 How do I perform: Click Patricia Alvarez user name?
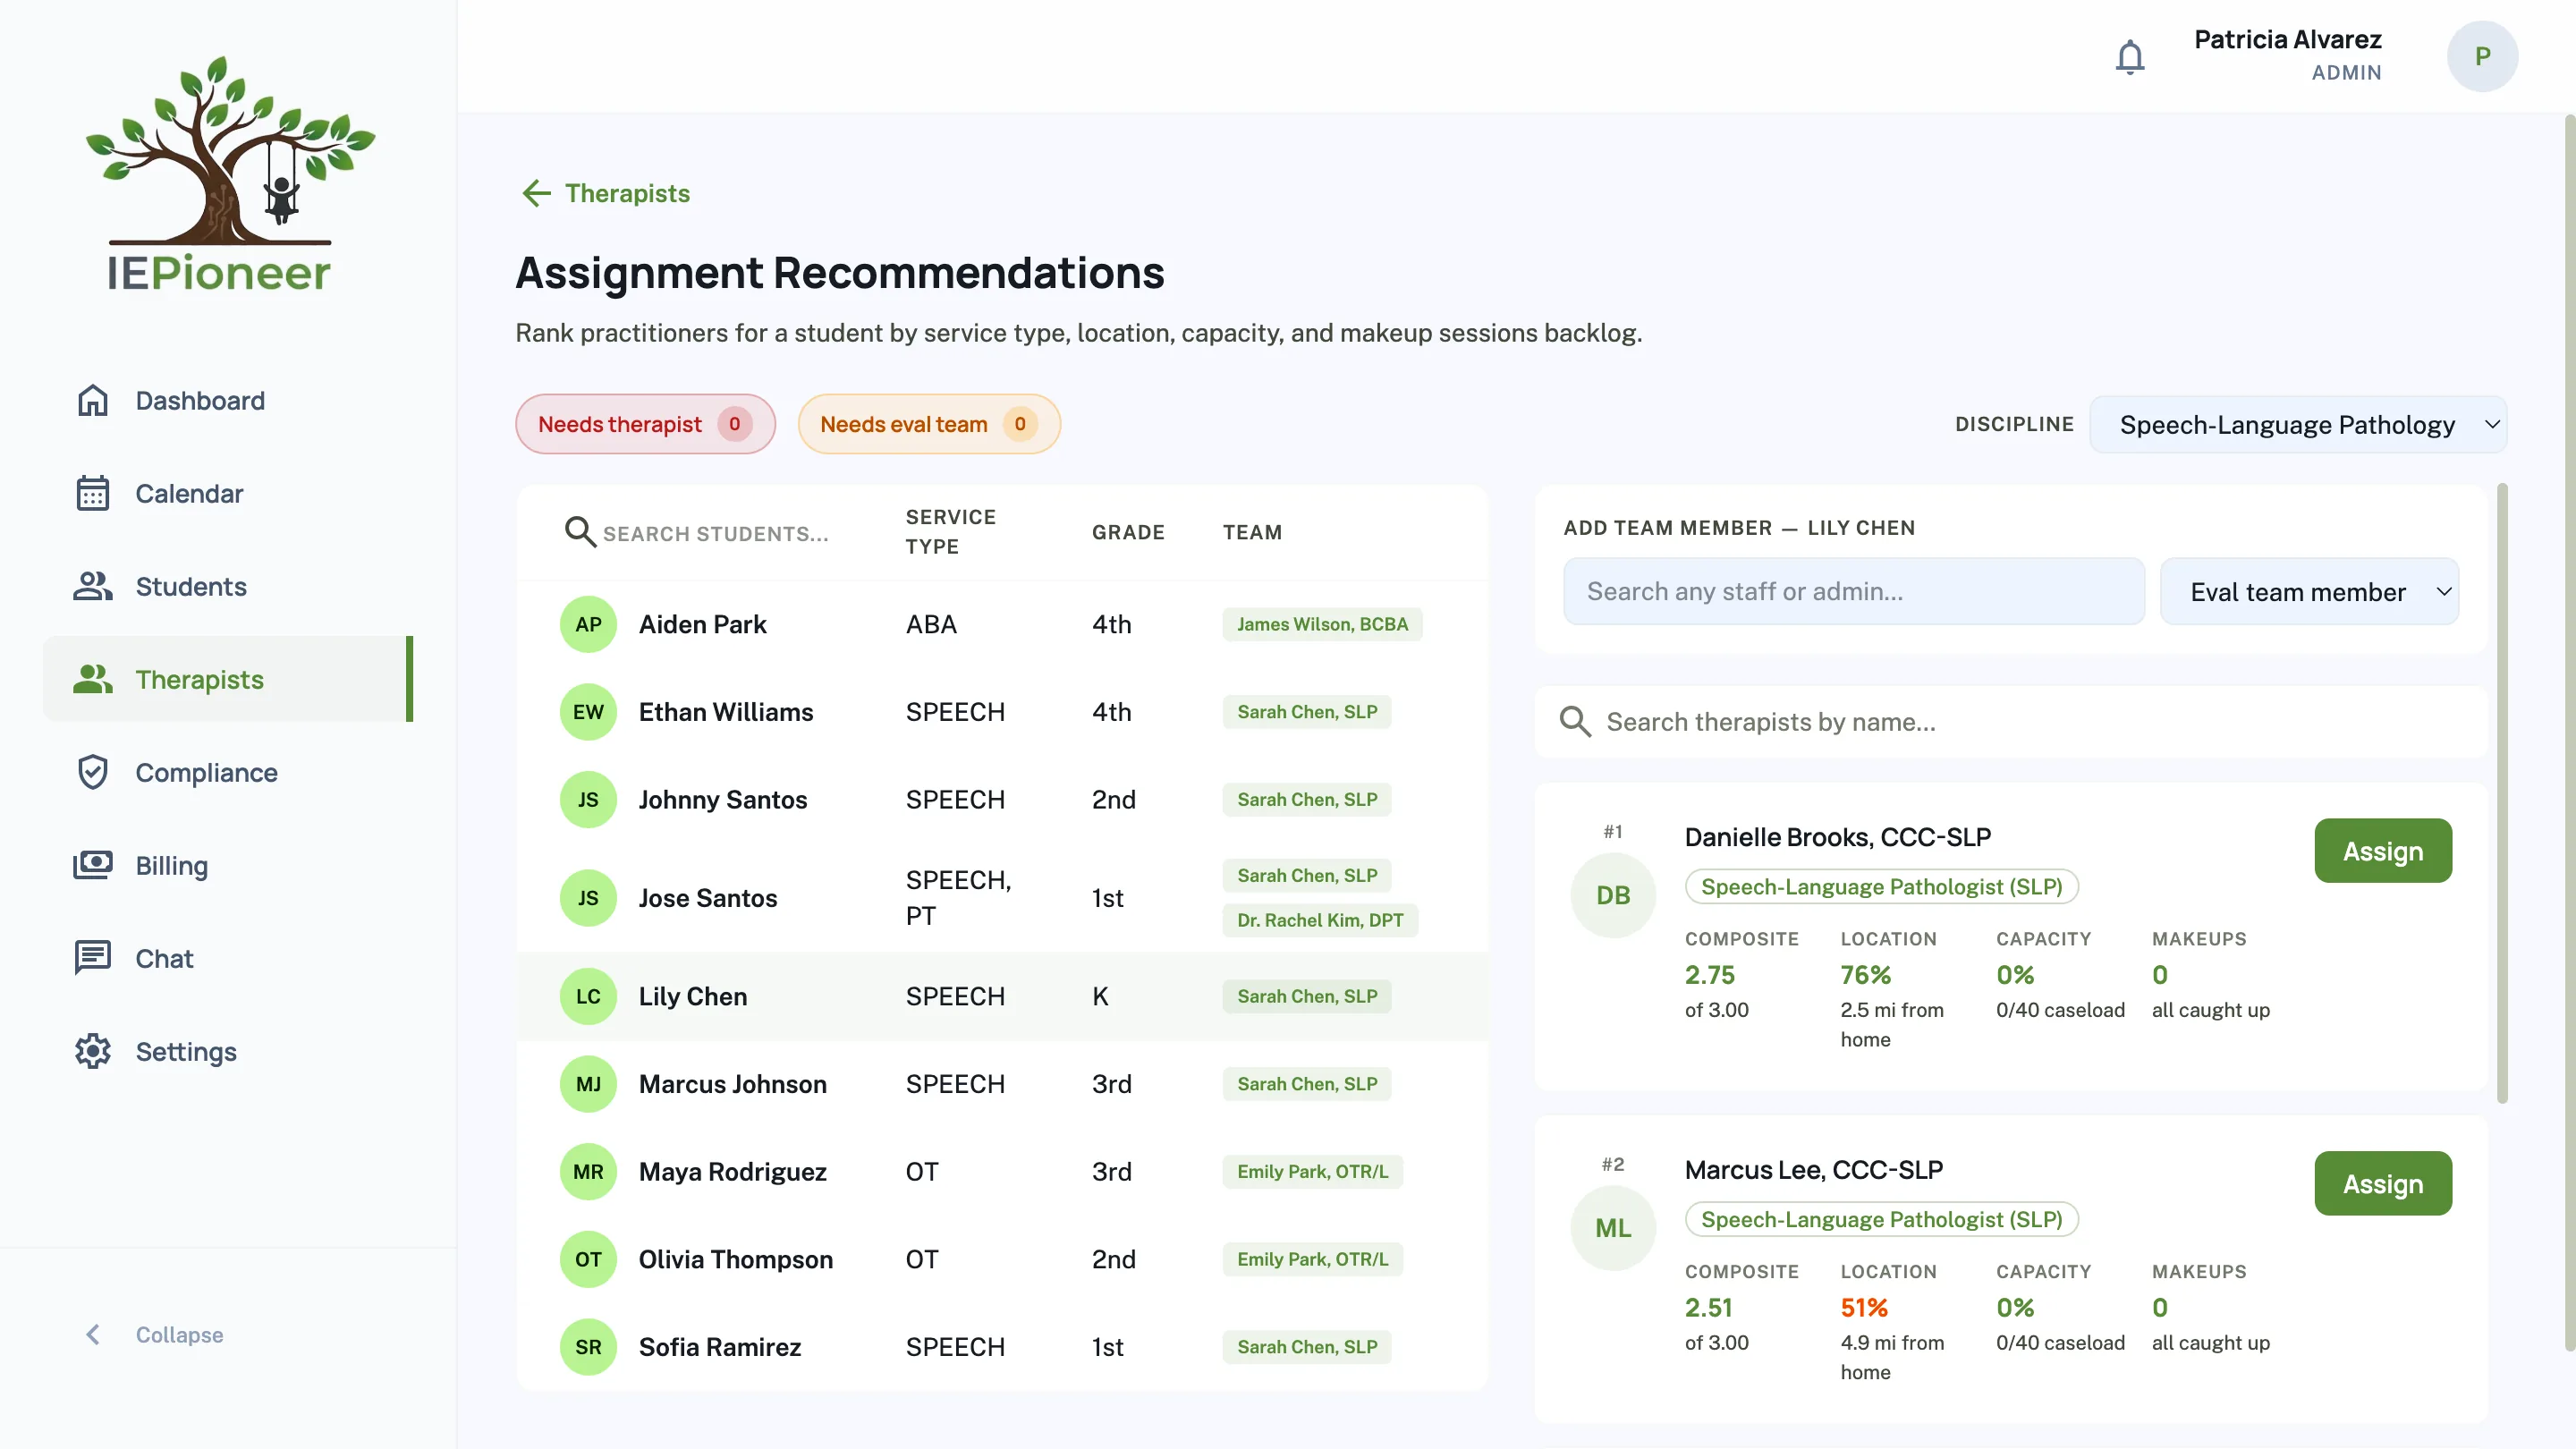(x=2287, y=40)
